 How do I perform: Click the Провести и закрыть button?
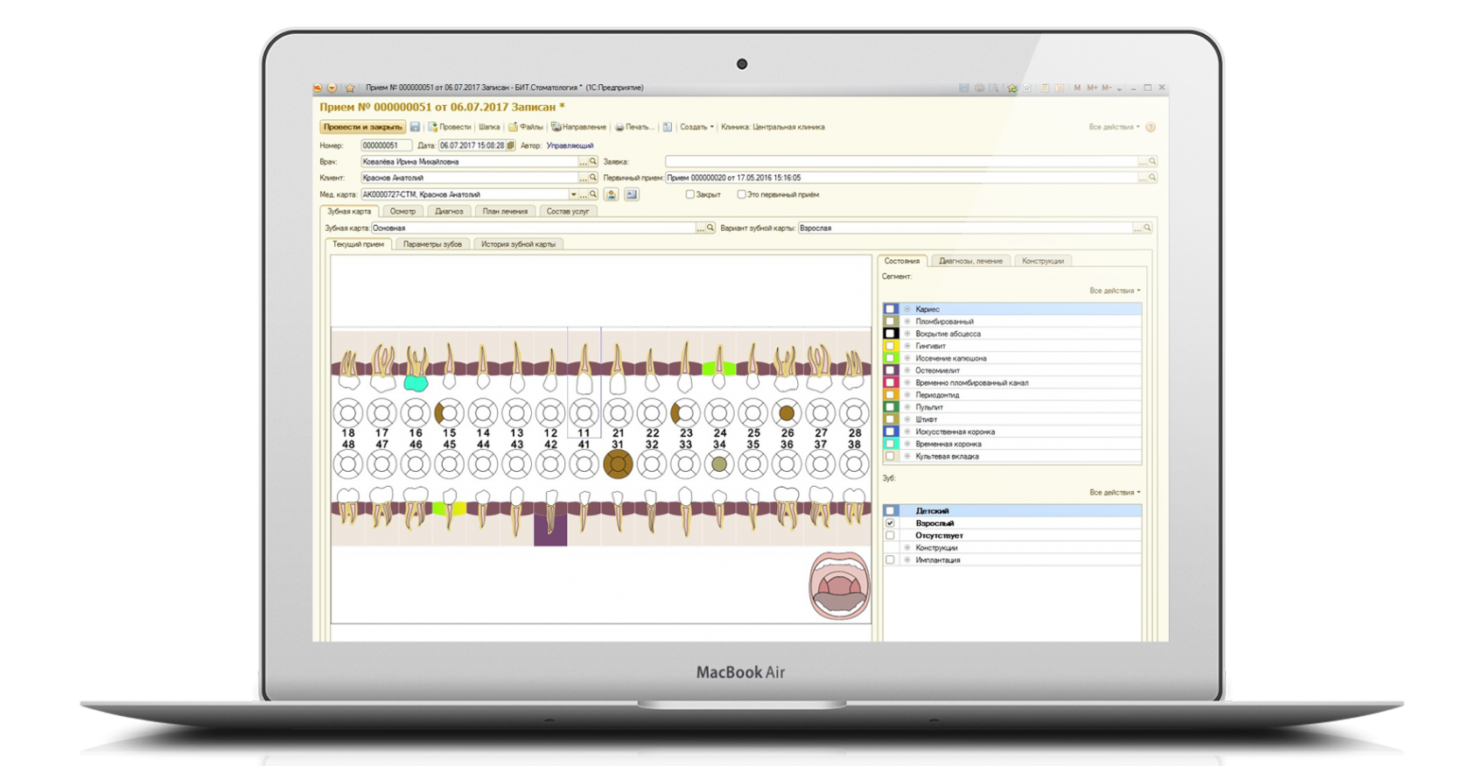[x=362, y=127]
